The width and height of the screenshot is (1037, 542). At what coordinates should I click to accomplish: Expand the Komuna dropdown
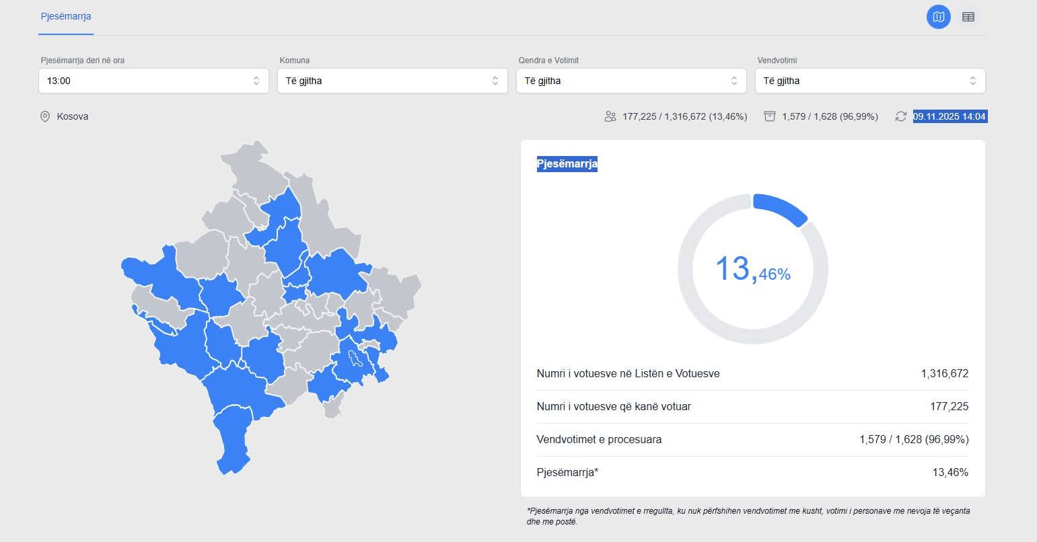tap(392, 81)
